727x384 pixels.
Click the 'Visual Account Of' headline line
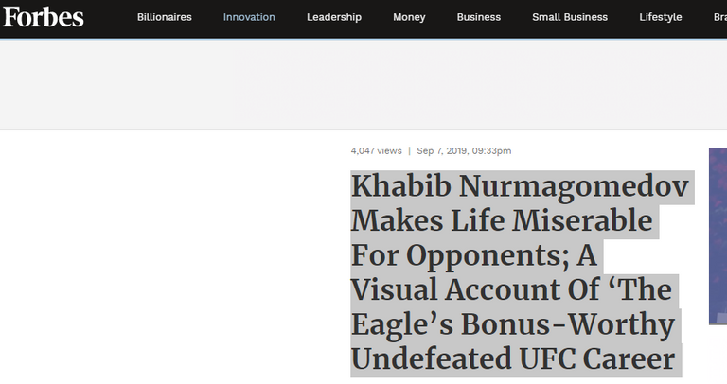point(510,289)
